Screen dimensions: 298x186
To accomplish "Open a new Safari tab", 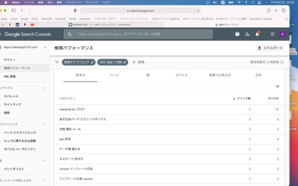I will pos(276,10).
